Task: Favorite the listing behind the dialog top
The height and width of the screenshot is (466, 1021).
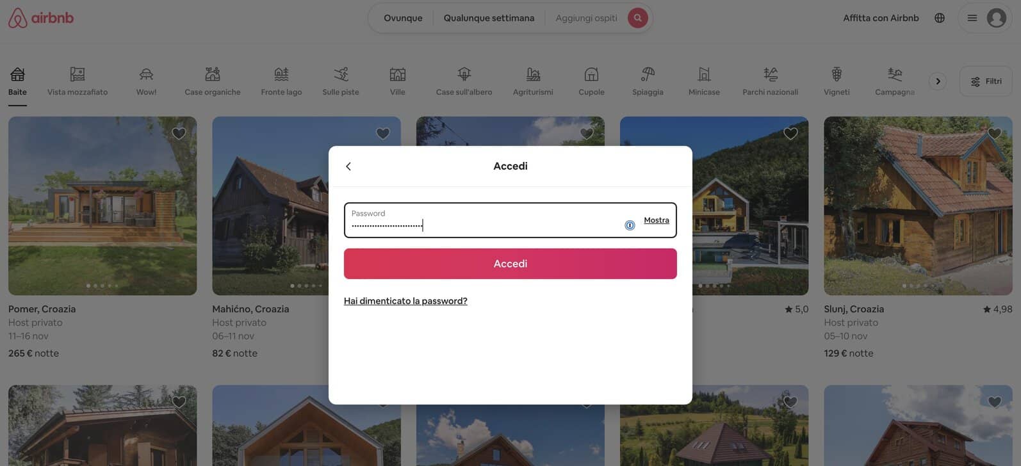Action: 587,133
